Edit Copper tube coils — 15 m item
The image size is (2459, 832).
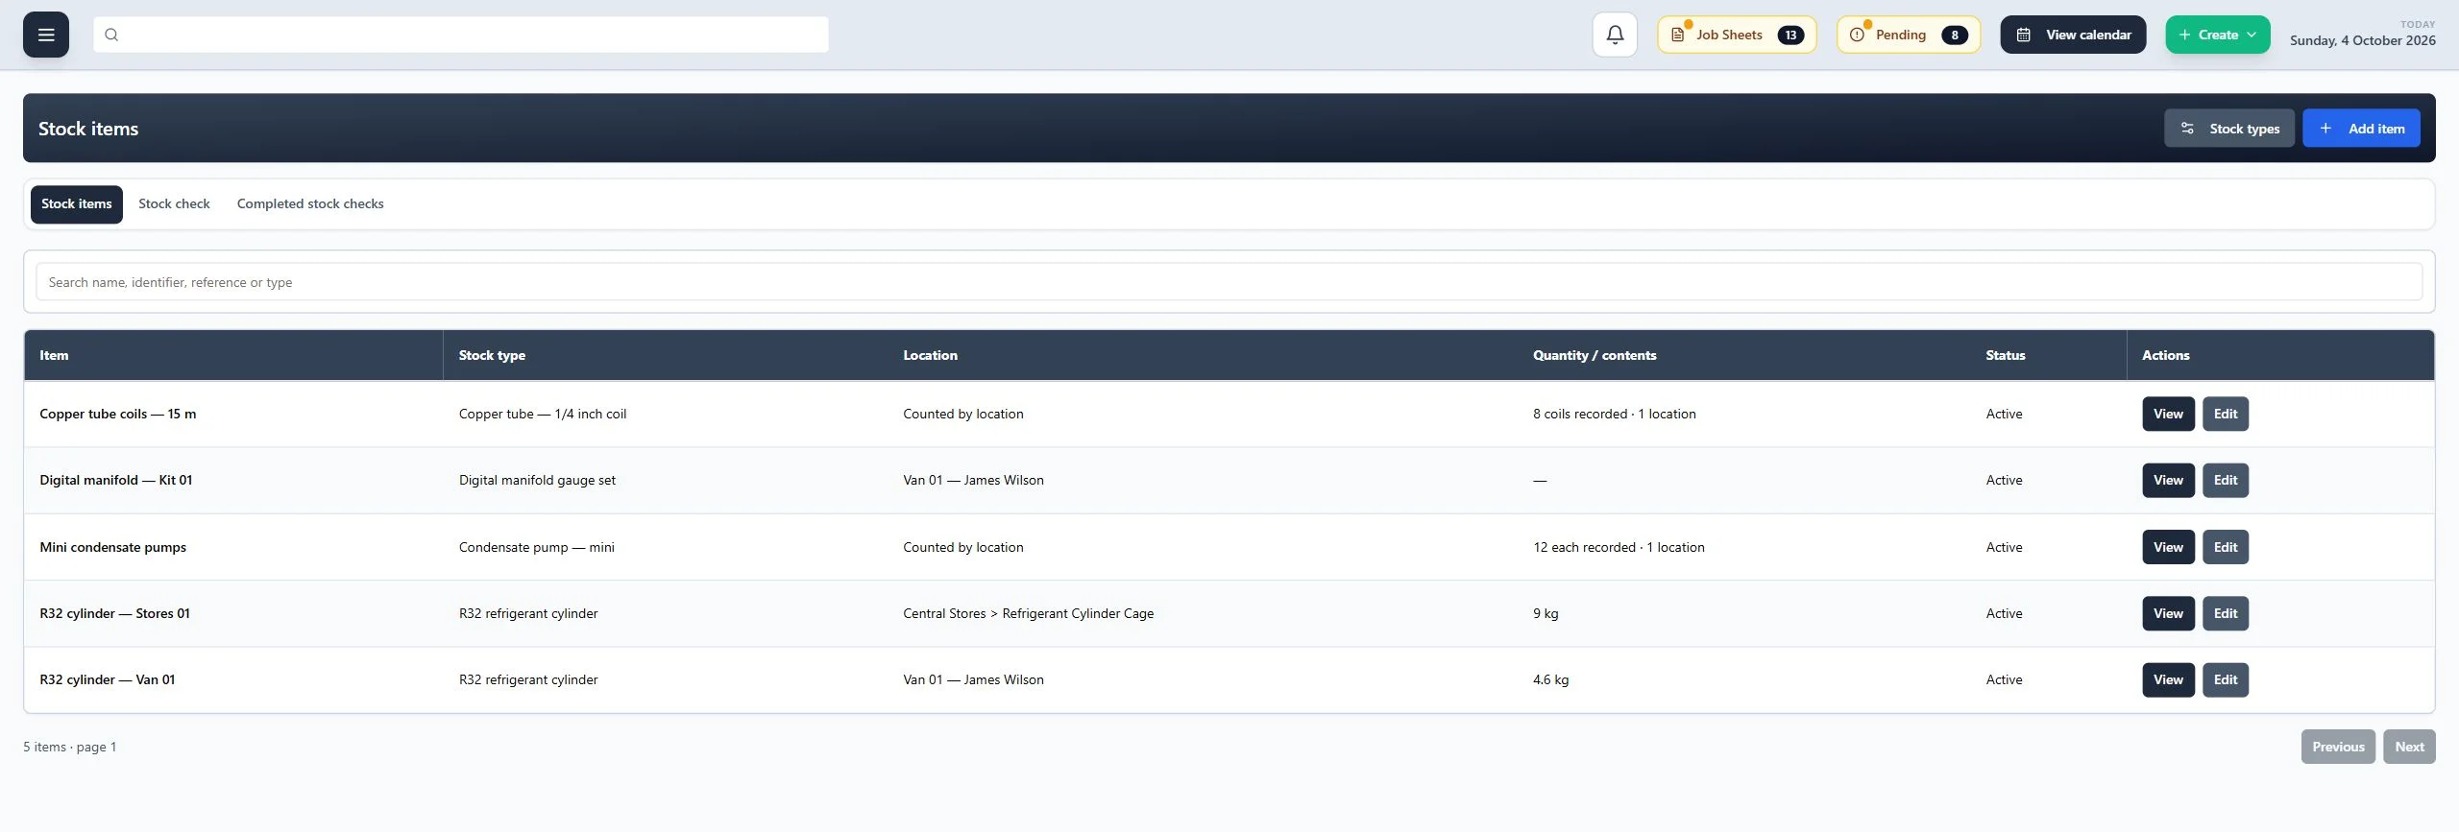[x=2226, y=415]
